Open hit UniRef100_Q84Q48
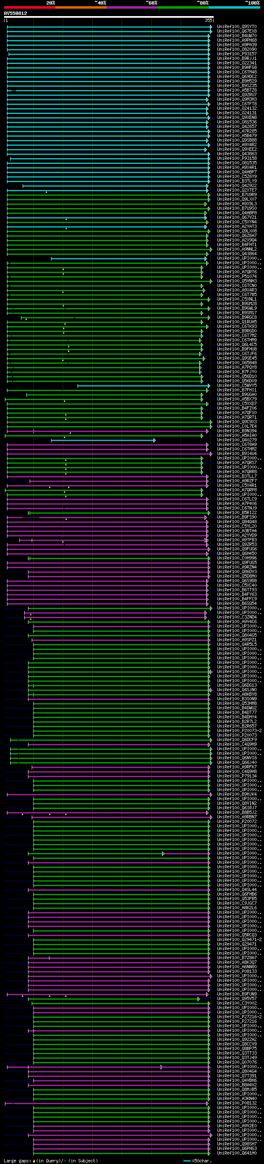 (x=236, y=522)
